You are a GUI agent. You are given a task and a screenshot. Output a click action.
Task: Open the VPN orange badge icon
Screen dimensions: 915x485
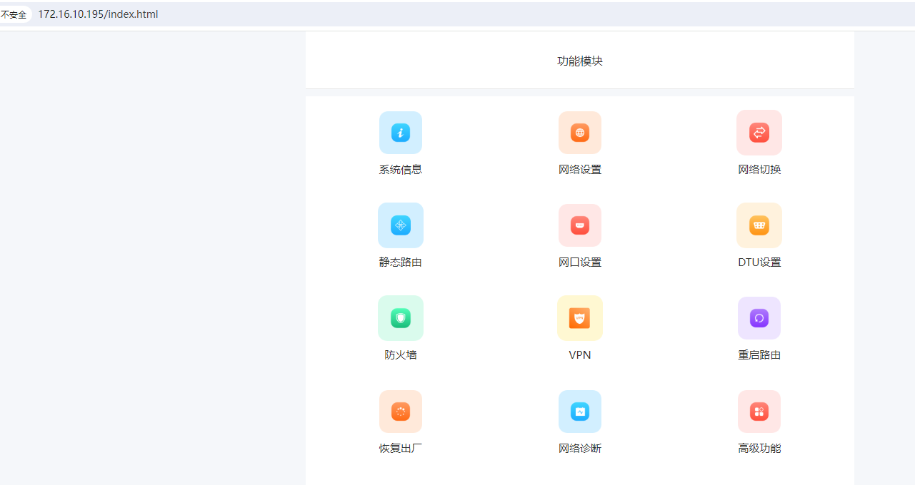580,318
